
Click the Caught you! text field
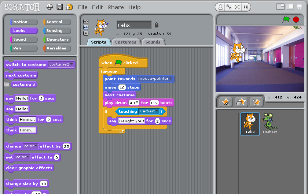click(x=131, y=121)
